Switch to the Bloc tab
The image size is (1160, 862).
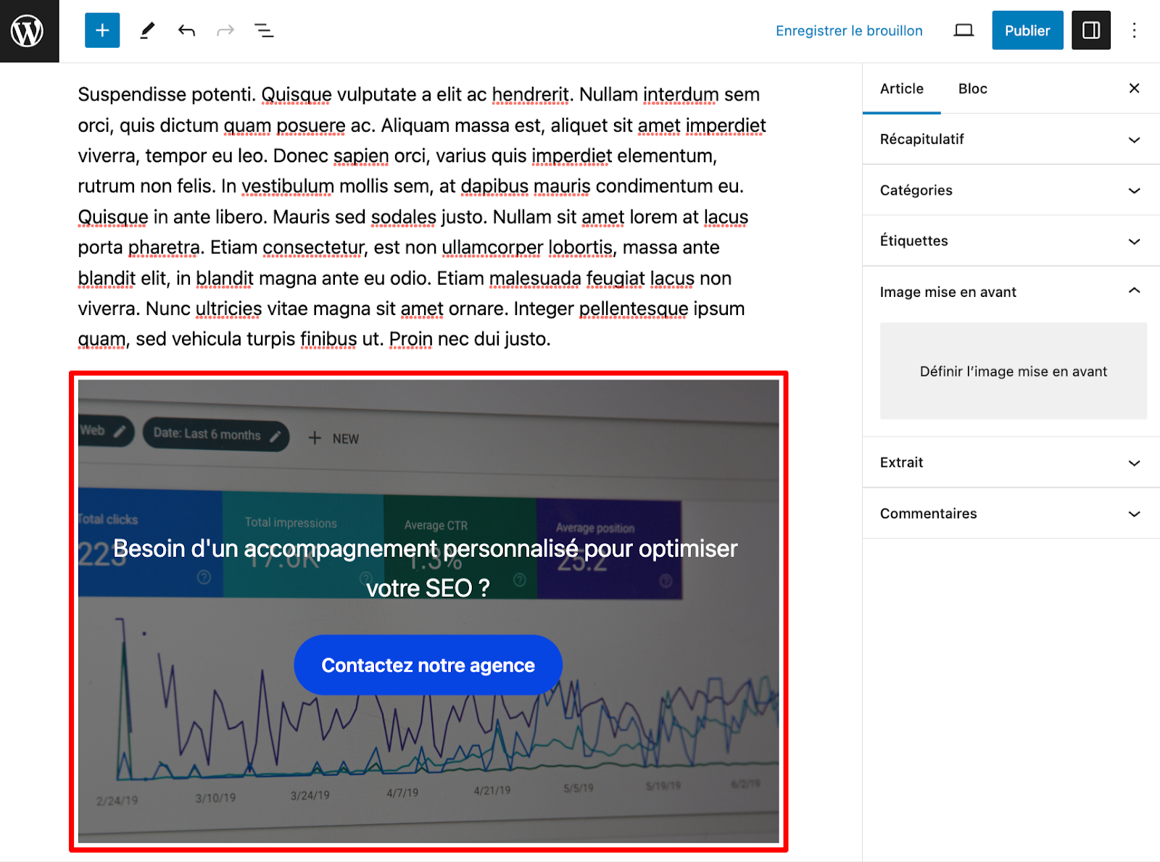(972, 89)
